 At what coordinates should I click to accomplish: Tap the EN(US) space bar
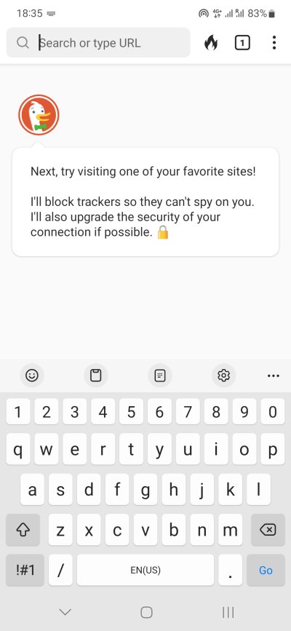(x=145, y=570)
